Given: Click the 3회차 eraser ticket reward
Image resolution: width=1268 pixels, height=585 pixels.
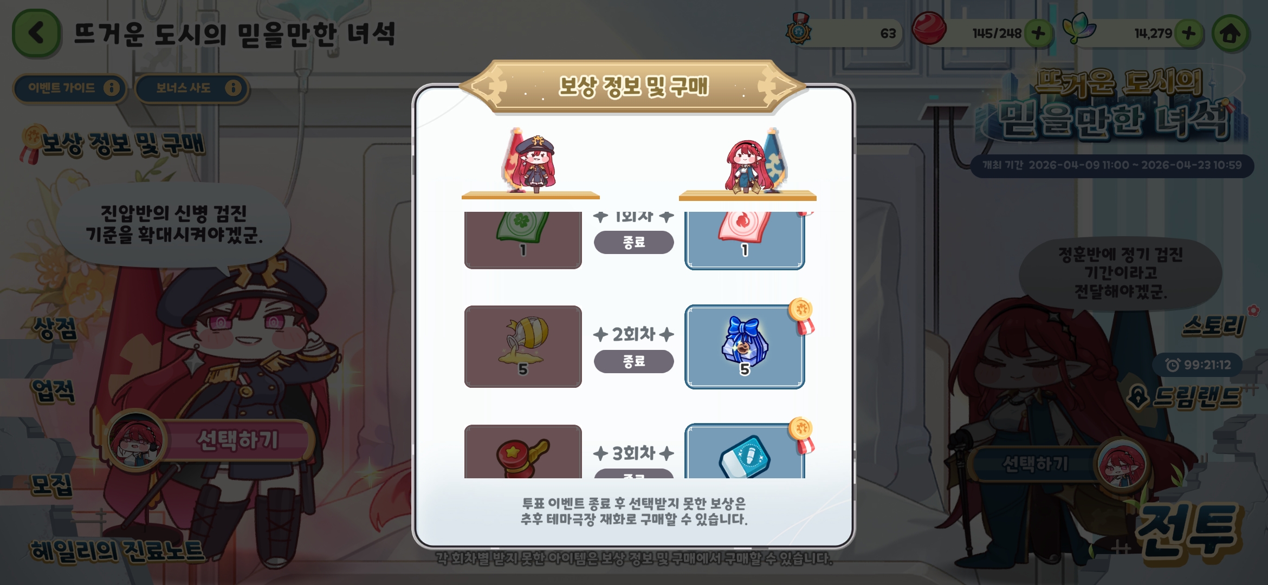Looking at the screenshot, I should pyautogui.click(x=745, y=451).
